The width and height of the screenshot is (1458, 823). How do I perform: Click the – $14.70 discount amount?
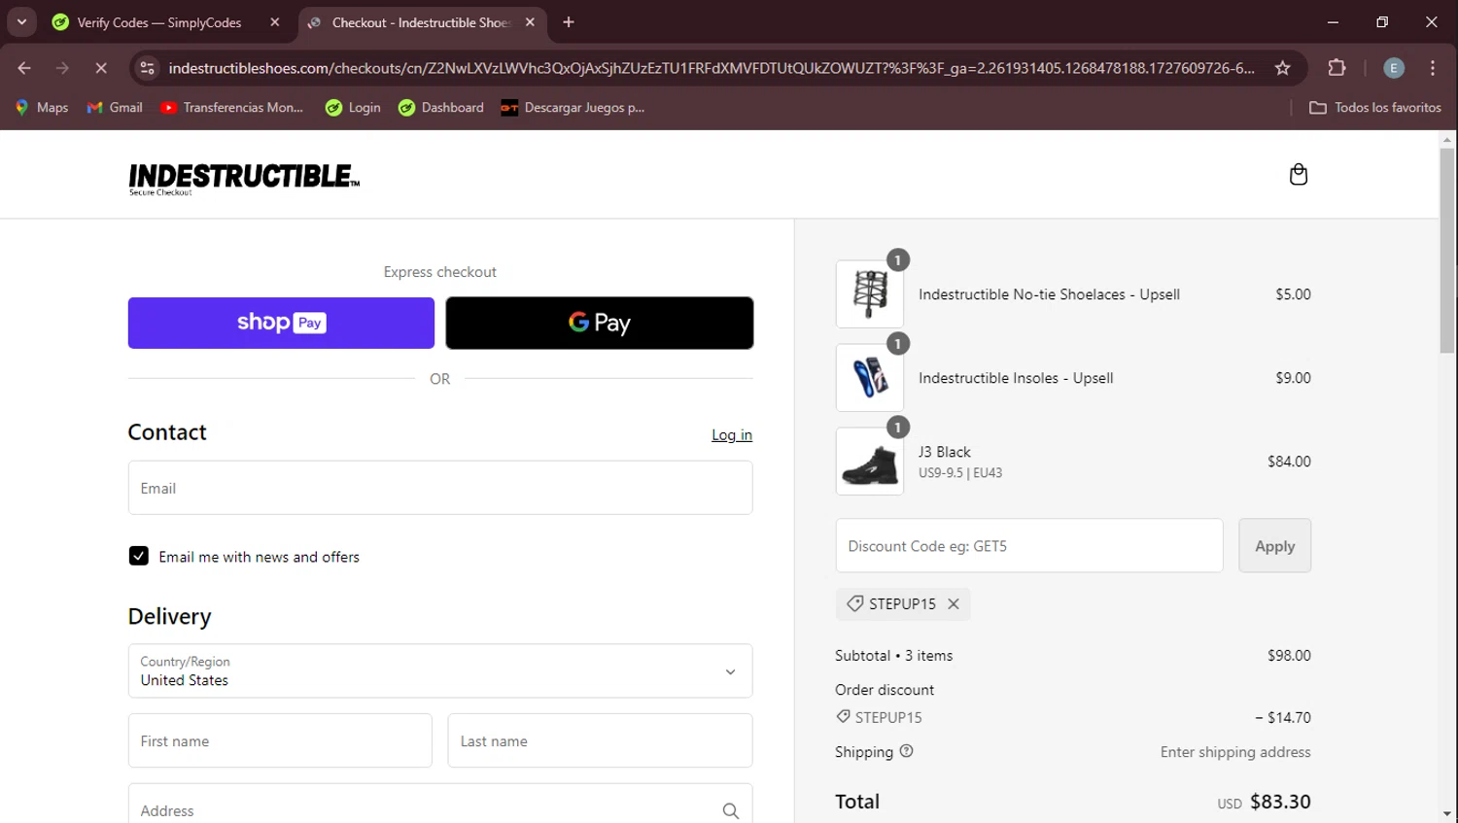point(1283,718)
